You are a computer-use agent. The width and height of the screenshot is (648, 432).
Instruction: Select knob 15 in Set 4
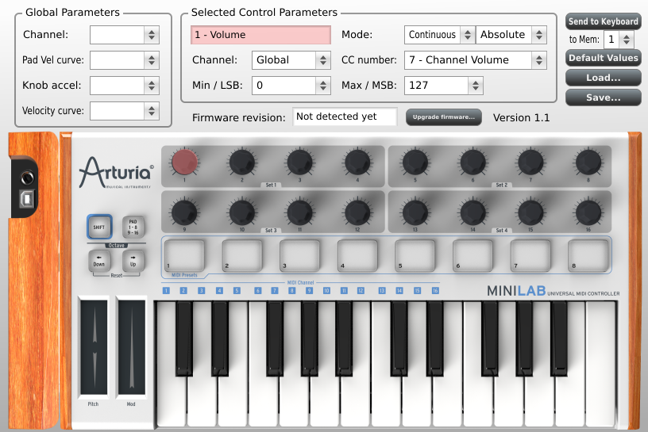[530, 212]
